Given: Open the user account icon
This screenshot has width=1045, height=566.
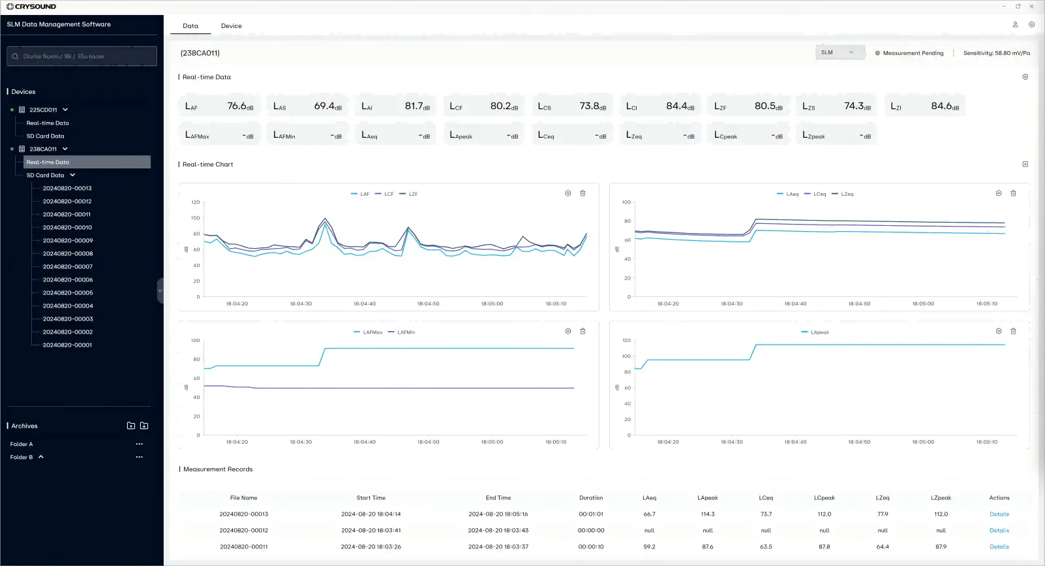Looking at the screenshot, I should 1015,25.
